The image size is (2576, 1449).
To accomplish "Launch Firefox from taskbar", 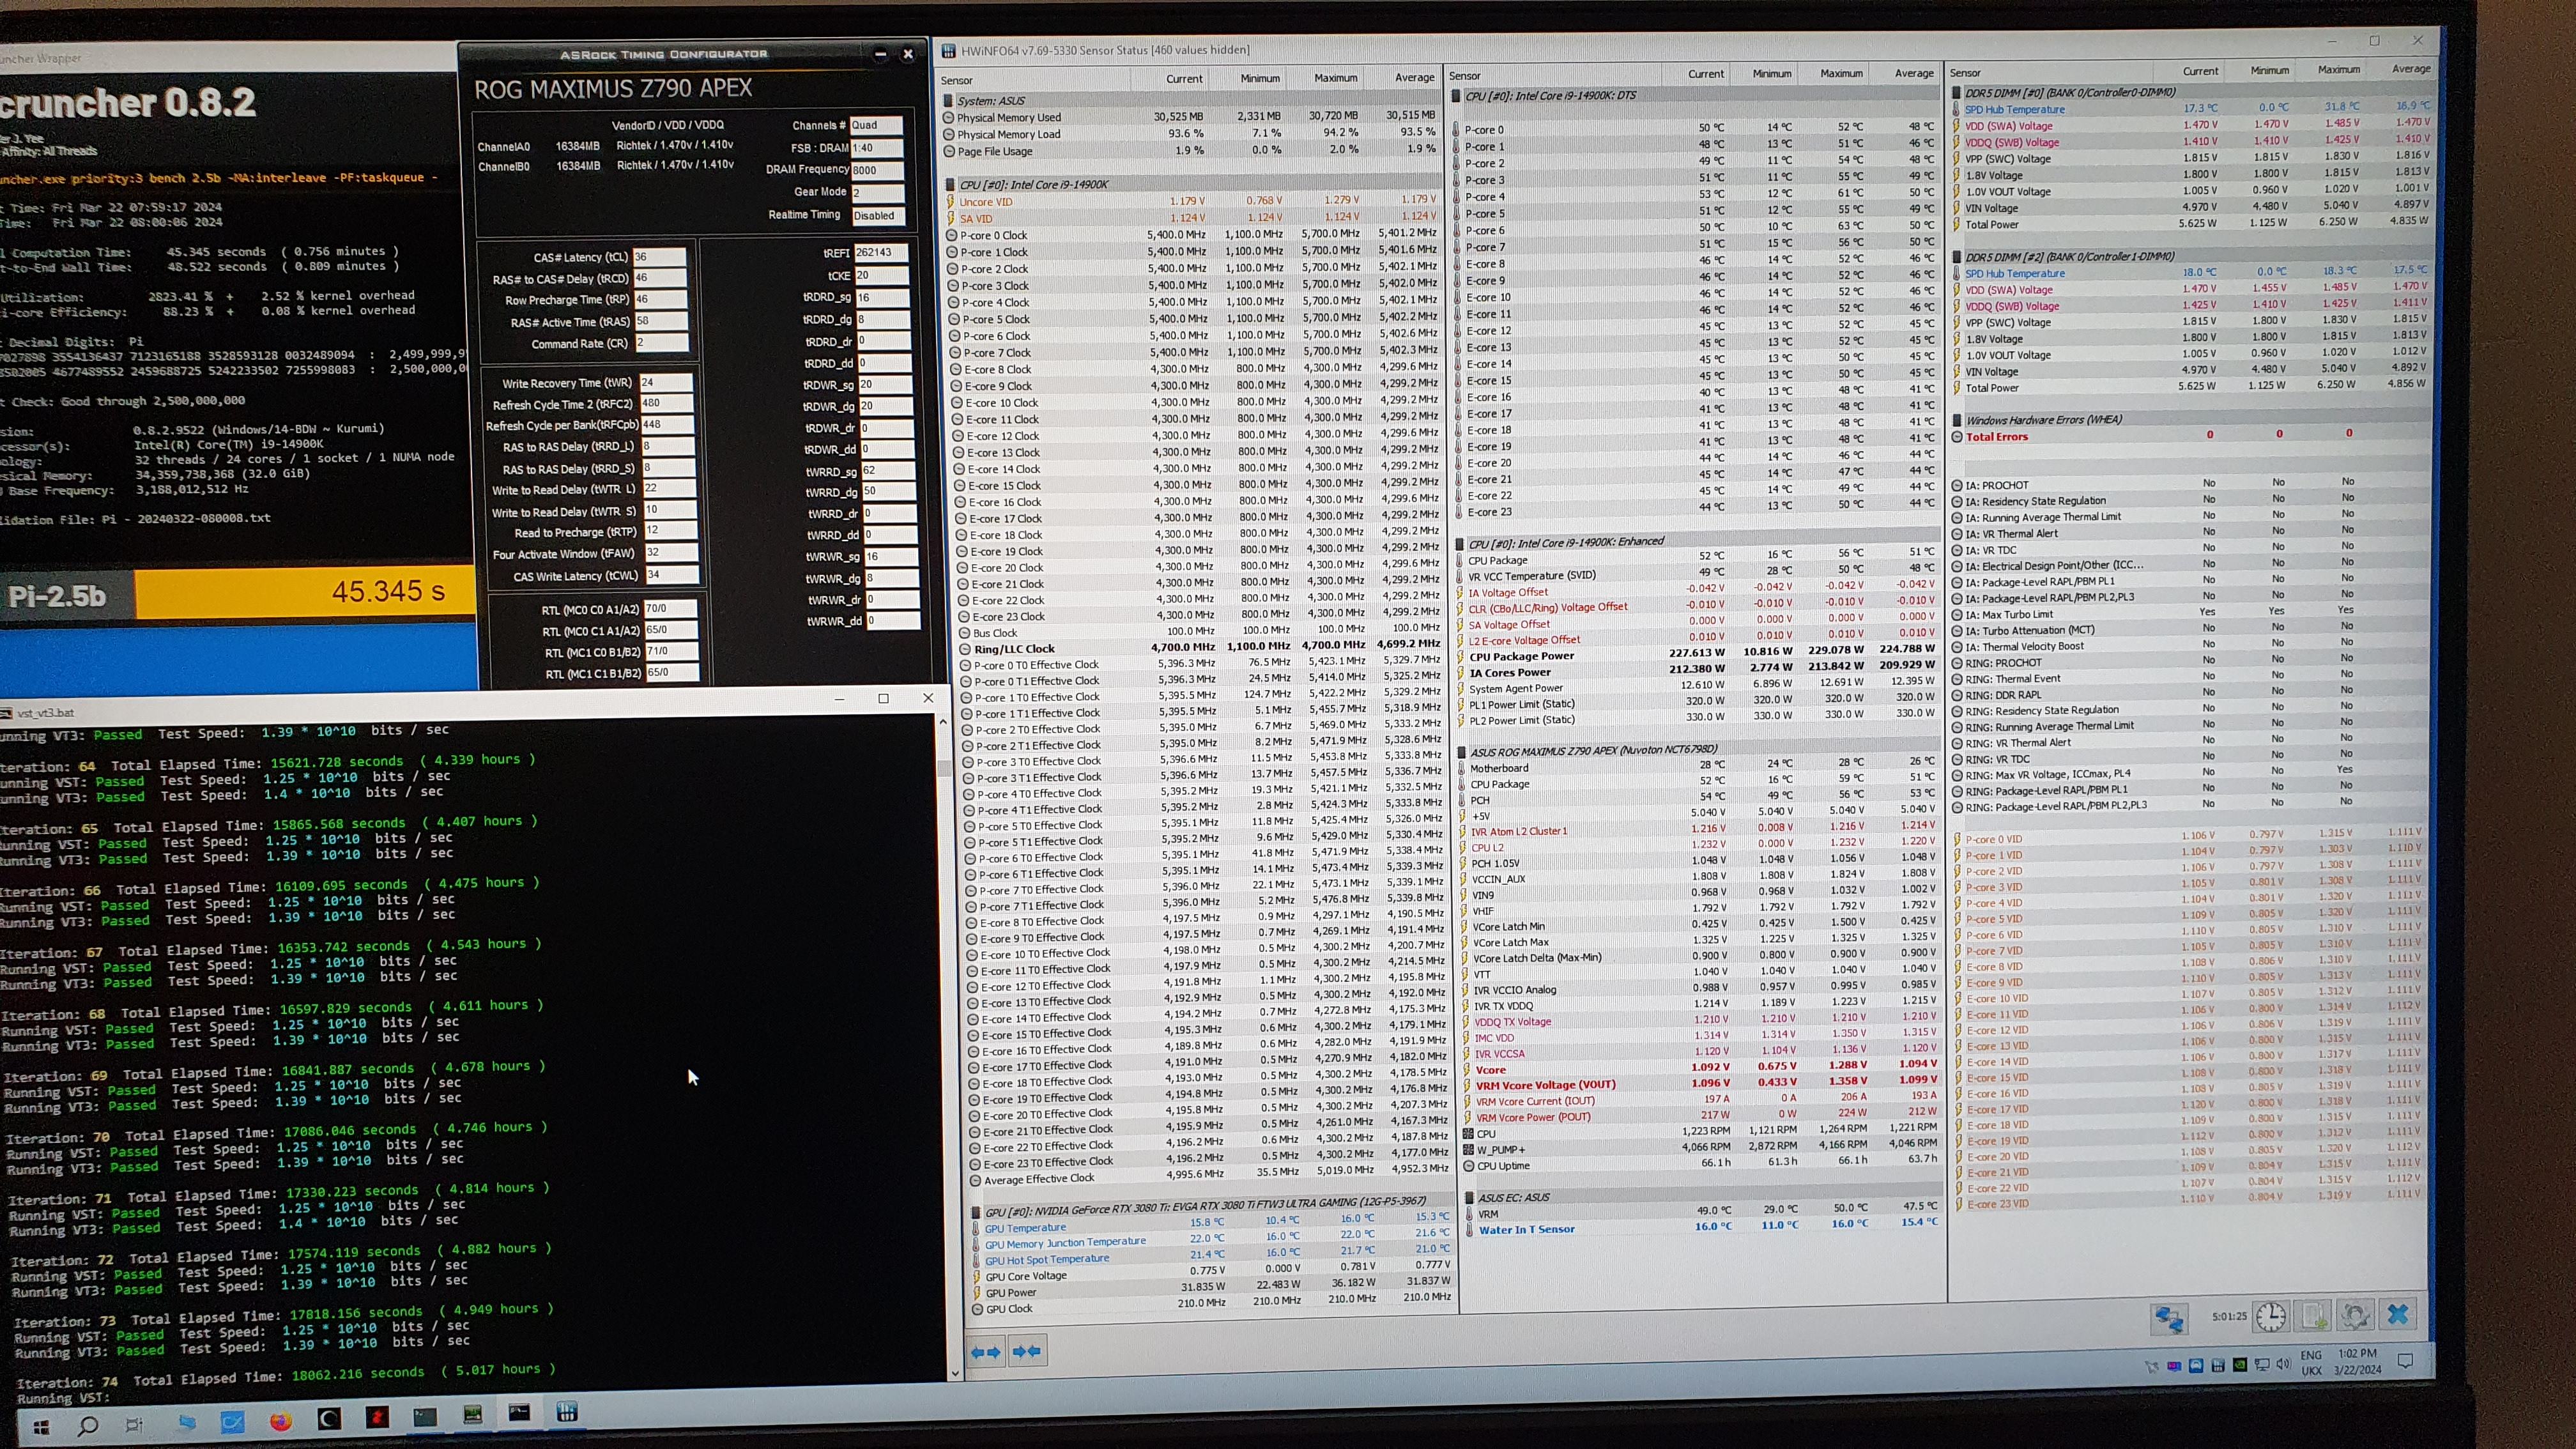I will click(x=280, y=1420).
